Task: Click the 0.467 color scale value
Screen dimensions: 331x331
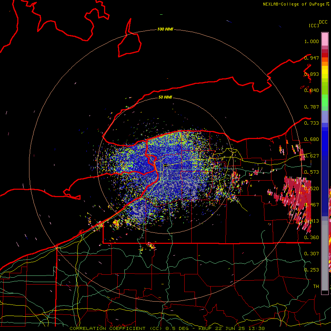Action: click(312, 205)
